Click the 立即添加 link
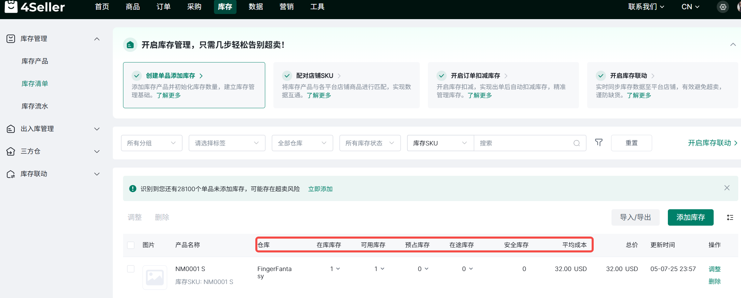 click(x=320, y=189)
